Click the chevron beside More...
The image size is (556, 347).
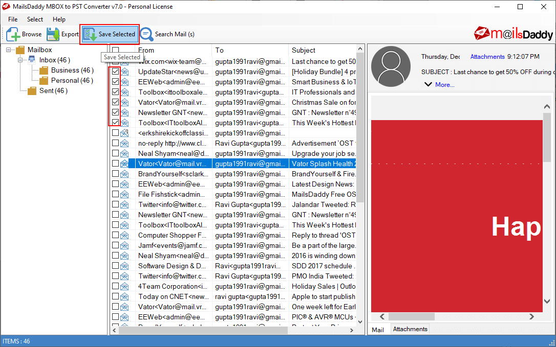point(428,85)
